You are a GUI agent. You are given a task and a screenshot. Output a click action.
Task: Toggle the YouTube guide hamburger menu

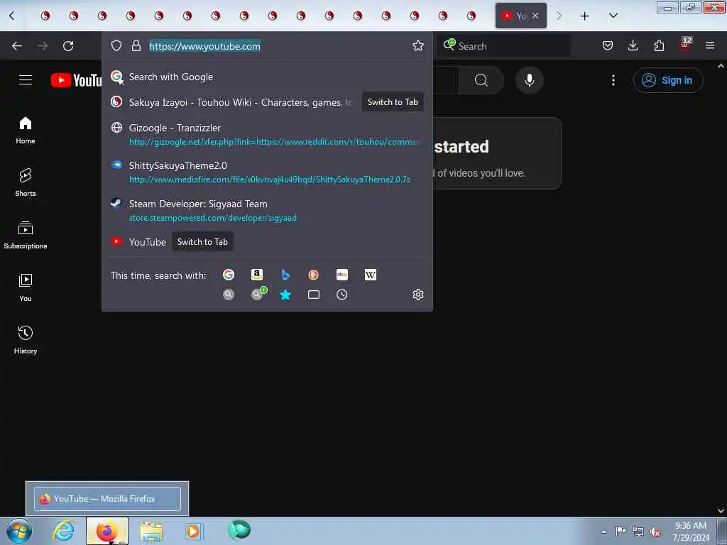click(26, 79)
